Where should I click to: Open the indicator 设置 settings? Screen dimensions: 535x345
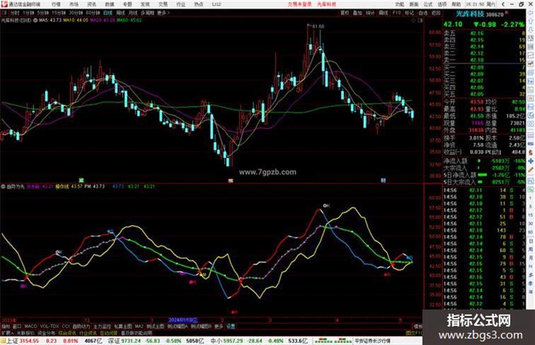point(230,326)
